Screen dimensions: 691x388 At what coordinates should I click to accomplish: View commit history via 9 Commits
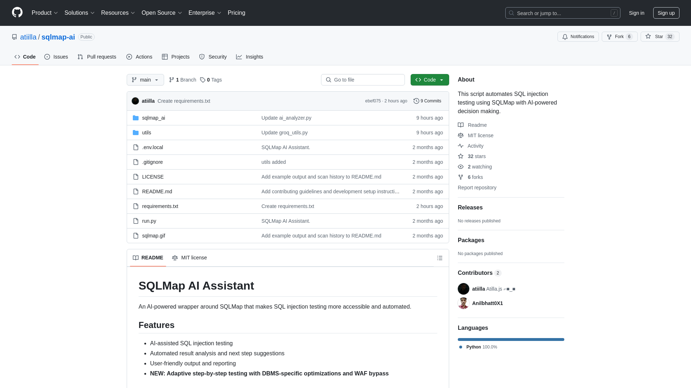click(x=427, y=101)
